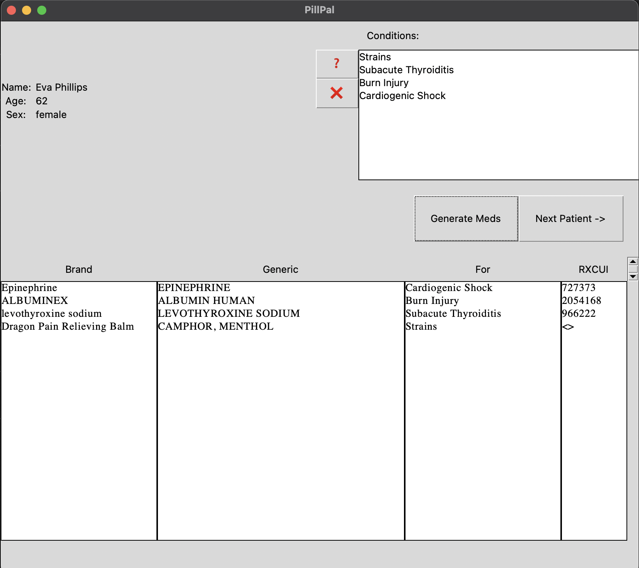The image size is (639, 568).
Task: Click the For column header
Action: (x=483, y=269)
